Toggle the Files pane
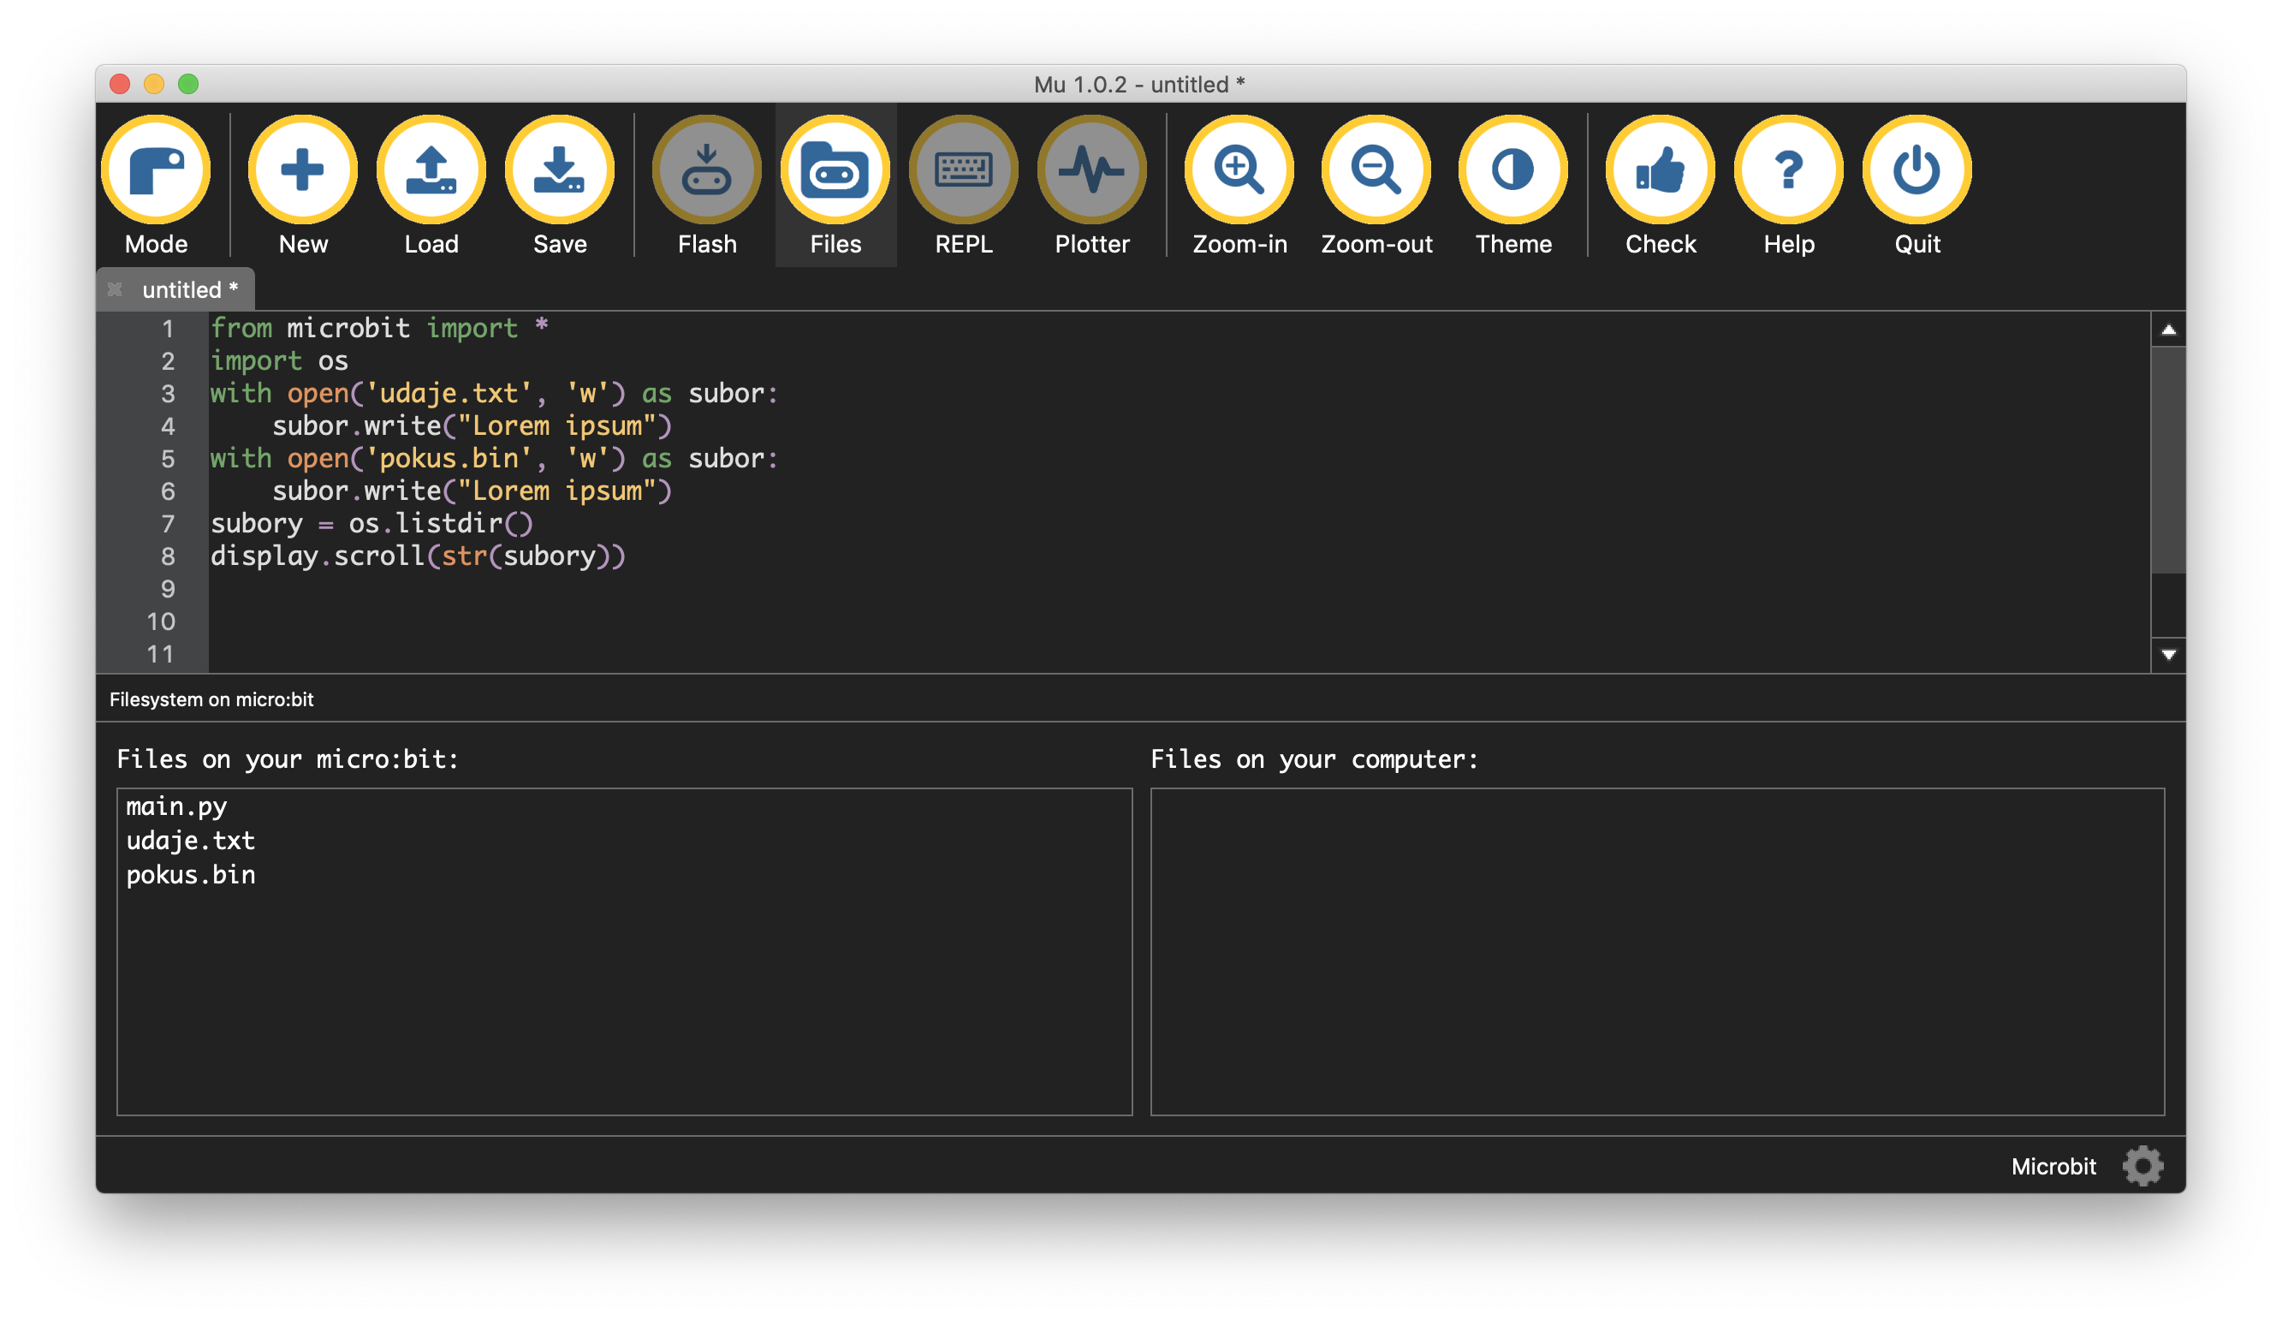 (835, 171)
